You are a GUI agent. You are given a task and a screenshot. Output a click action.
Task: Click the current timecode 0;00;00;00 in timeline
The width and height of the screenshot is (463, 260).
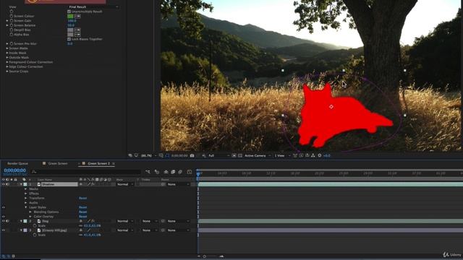[x=14, y=170]
